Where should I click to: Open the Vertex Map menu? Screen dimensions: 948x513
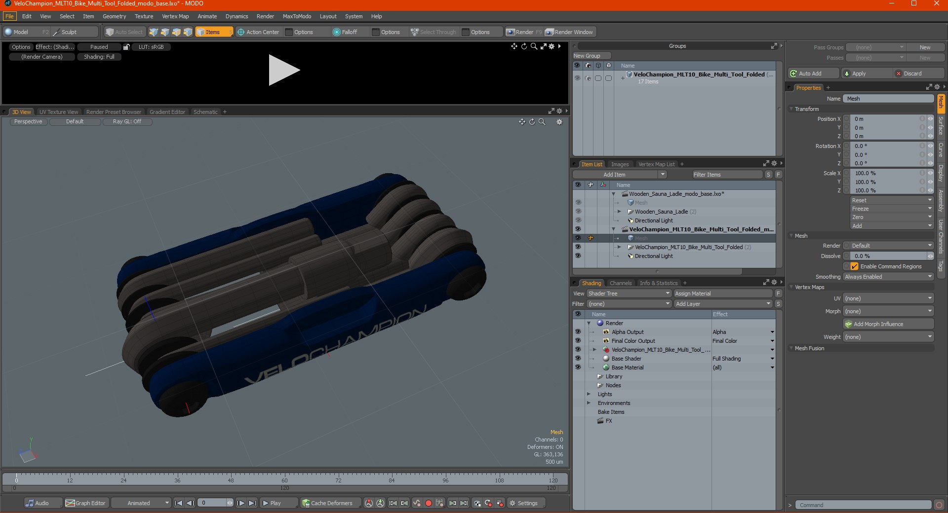point(175,16)
